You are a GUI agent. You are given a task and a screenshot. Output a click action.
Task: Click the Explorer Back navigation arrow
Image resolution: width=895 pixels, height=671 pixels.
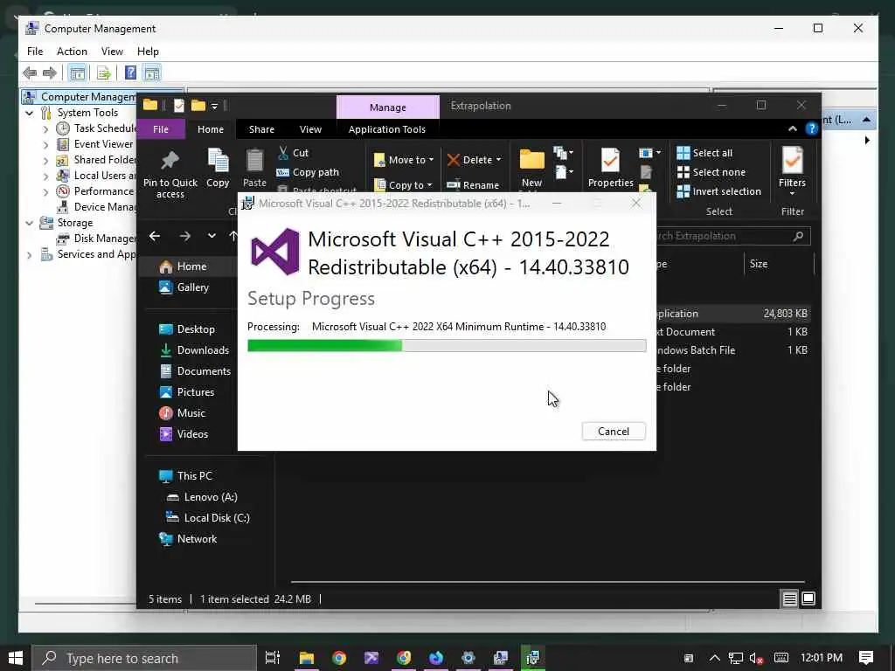tap(155, 236)
